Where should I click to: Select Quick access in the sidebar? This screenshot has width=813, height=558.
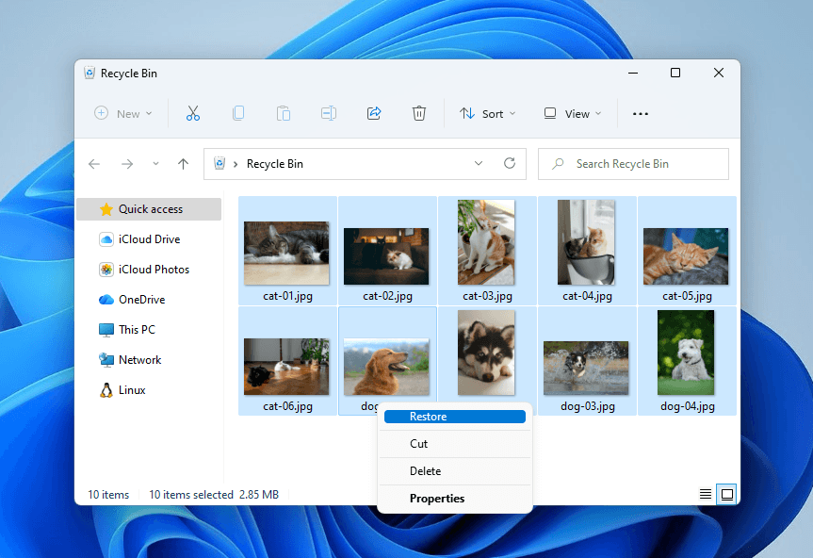click(x=149, y=209)
